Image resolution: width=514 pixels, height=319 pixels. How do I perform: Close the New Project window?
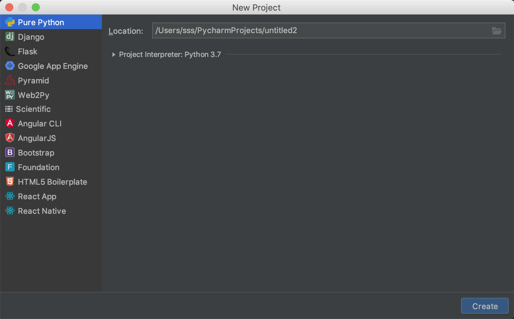(x=9, y=7)
